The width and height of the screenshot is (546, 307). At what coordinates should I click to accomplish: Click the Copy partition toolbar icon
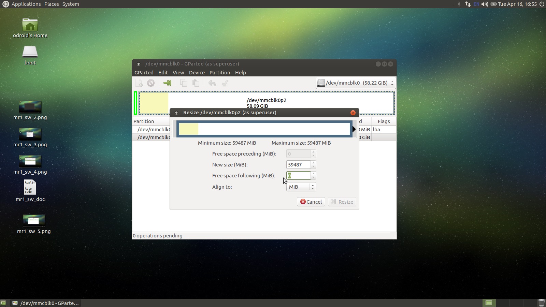pyautogui.click(x=184, y=83)
